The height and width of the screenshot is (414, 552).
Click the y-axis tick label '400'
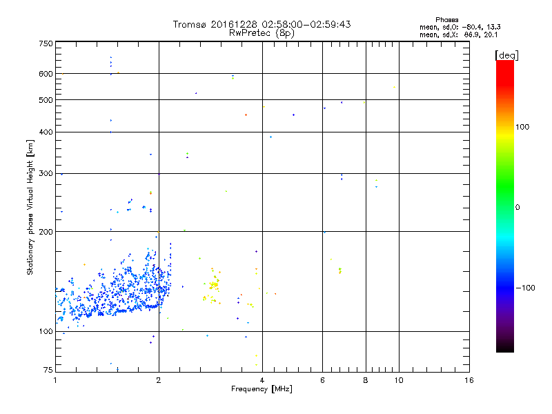click(x=46, y=132)
